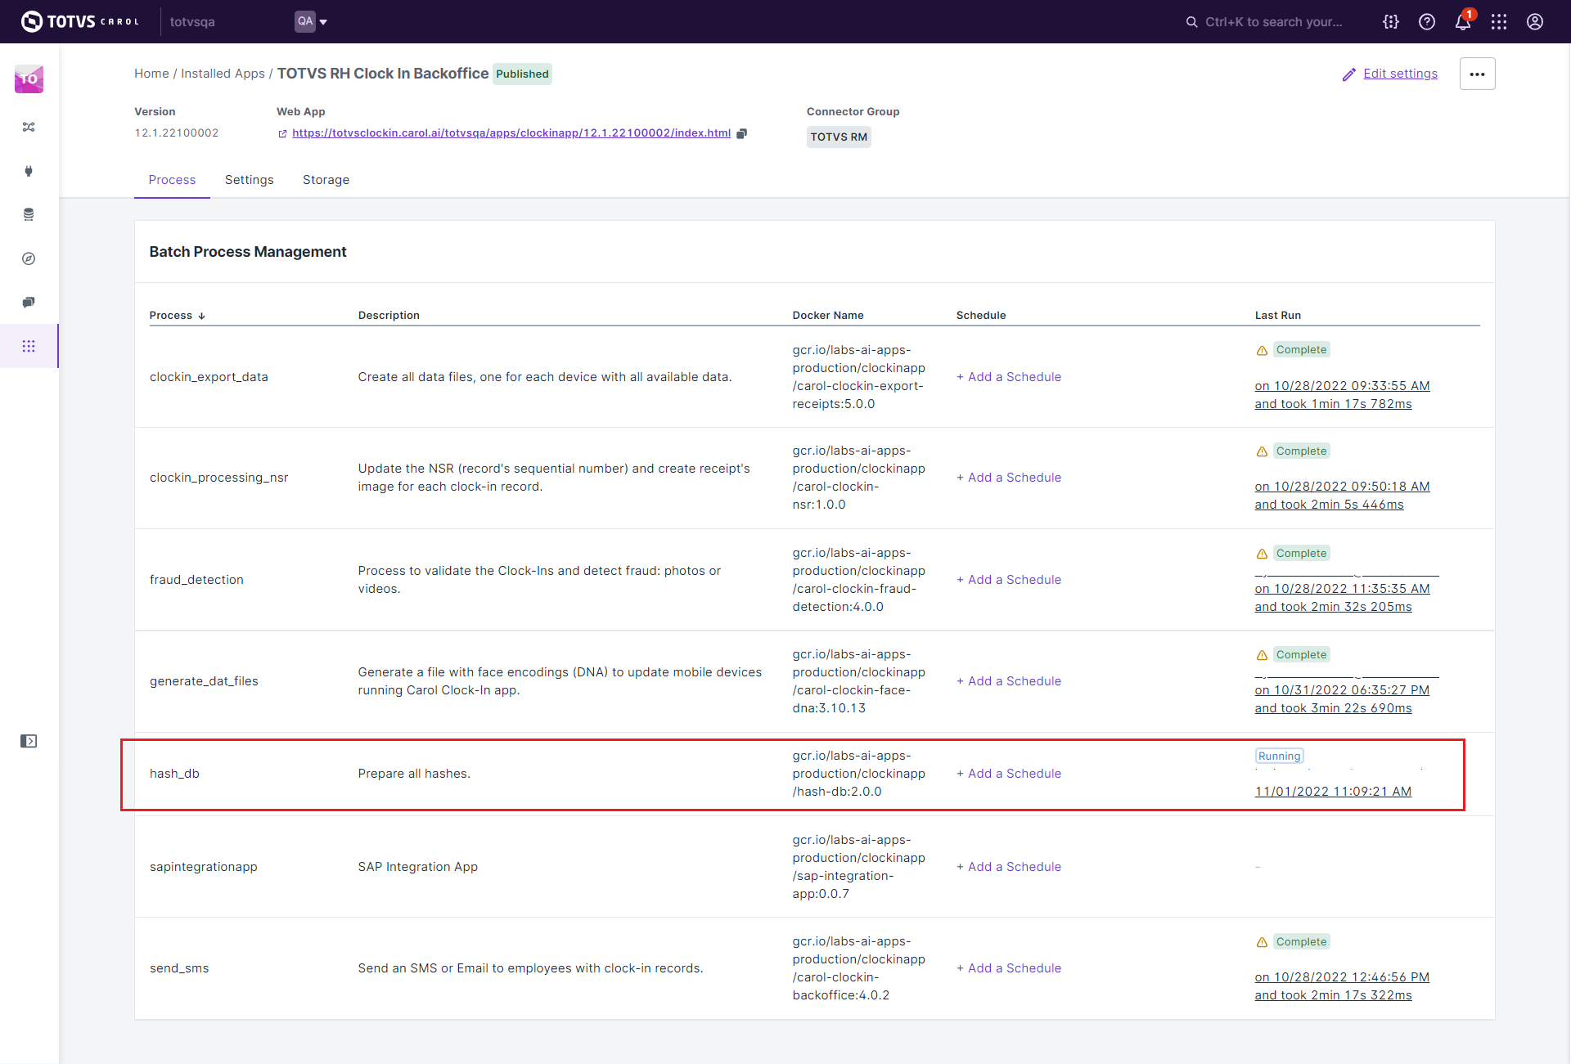
Task: Open the Running status of hash_db
Action: [1279, 756]
